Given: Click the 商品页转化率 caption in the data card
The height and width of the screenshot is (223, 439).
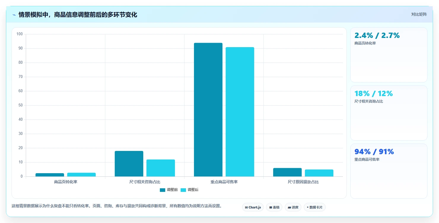Looking at the screenshot, I should pos(365,43).
